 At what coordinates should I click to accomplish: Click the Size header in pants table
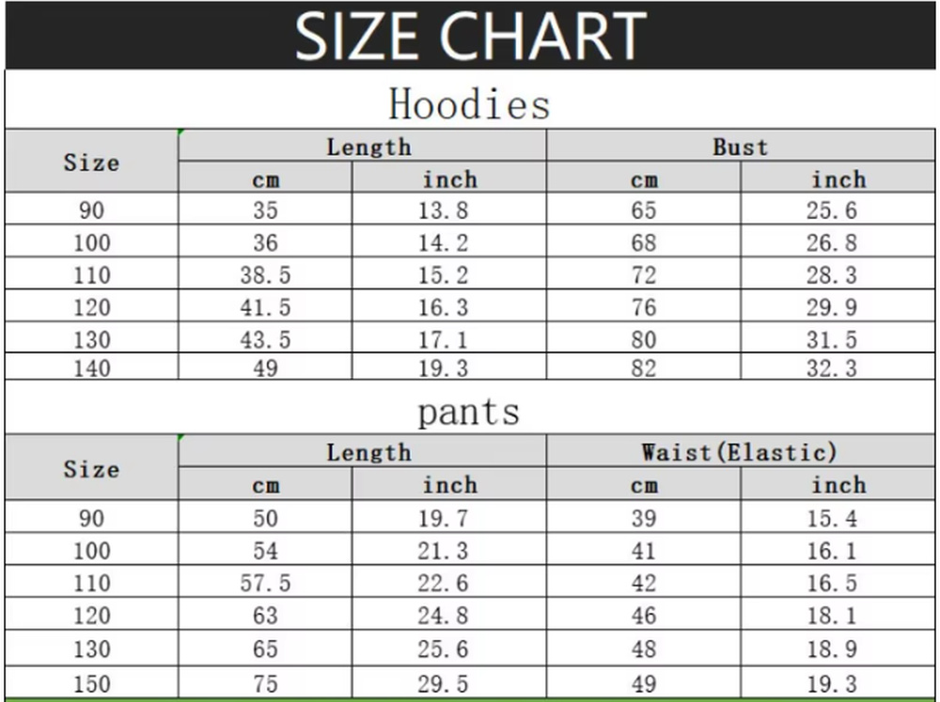coord(91,468)
